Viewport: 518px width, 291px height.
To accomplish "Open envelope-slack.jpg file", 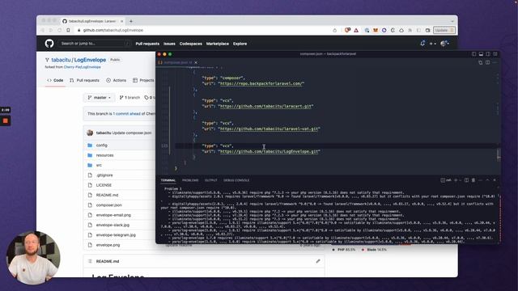I will tap(113, 225).
